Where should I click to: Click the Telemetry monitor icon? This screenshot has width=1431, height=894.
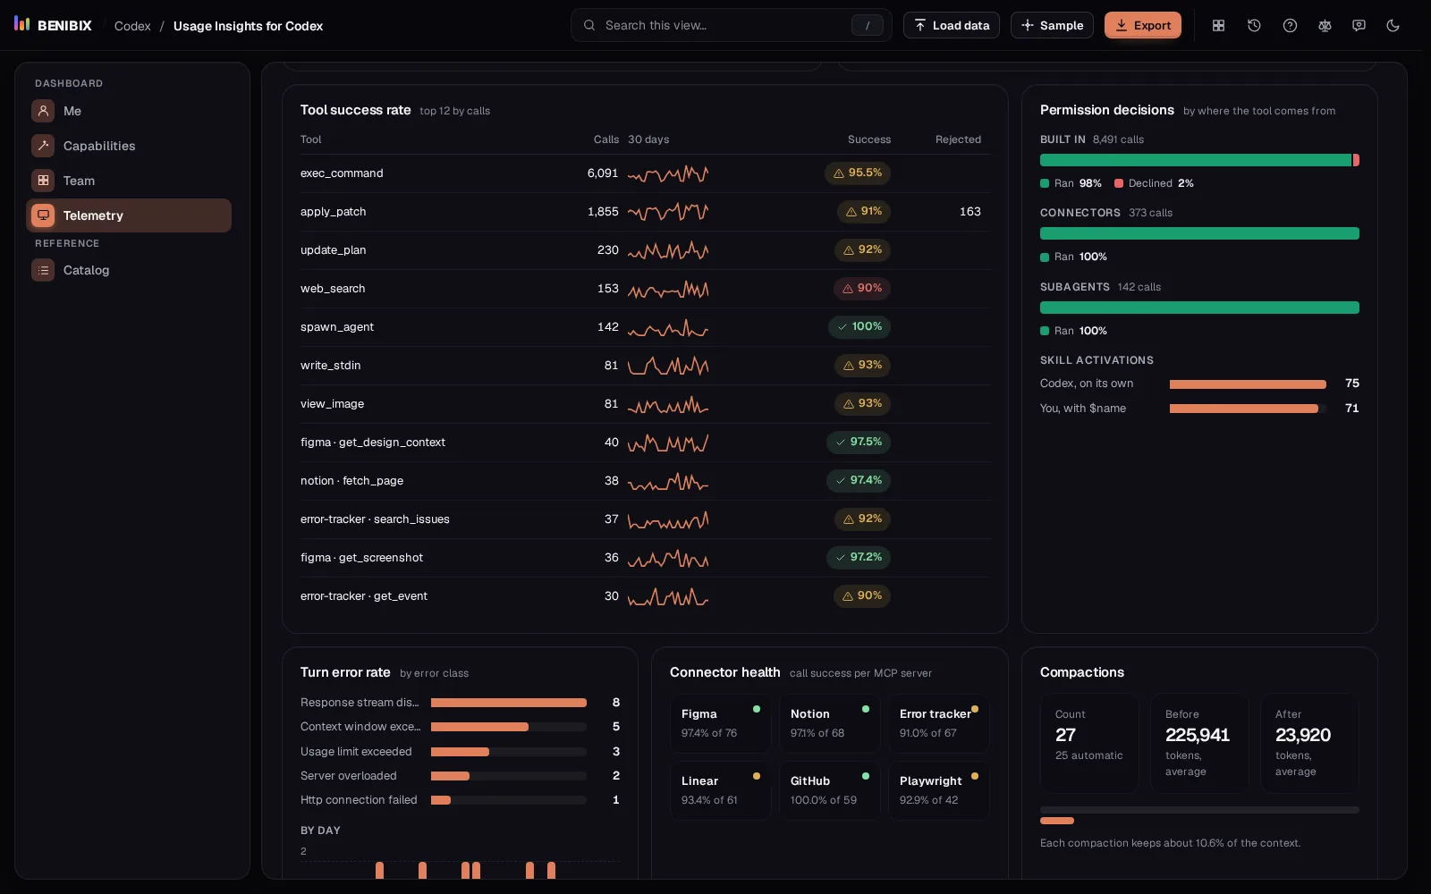(x=43, y=215)
